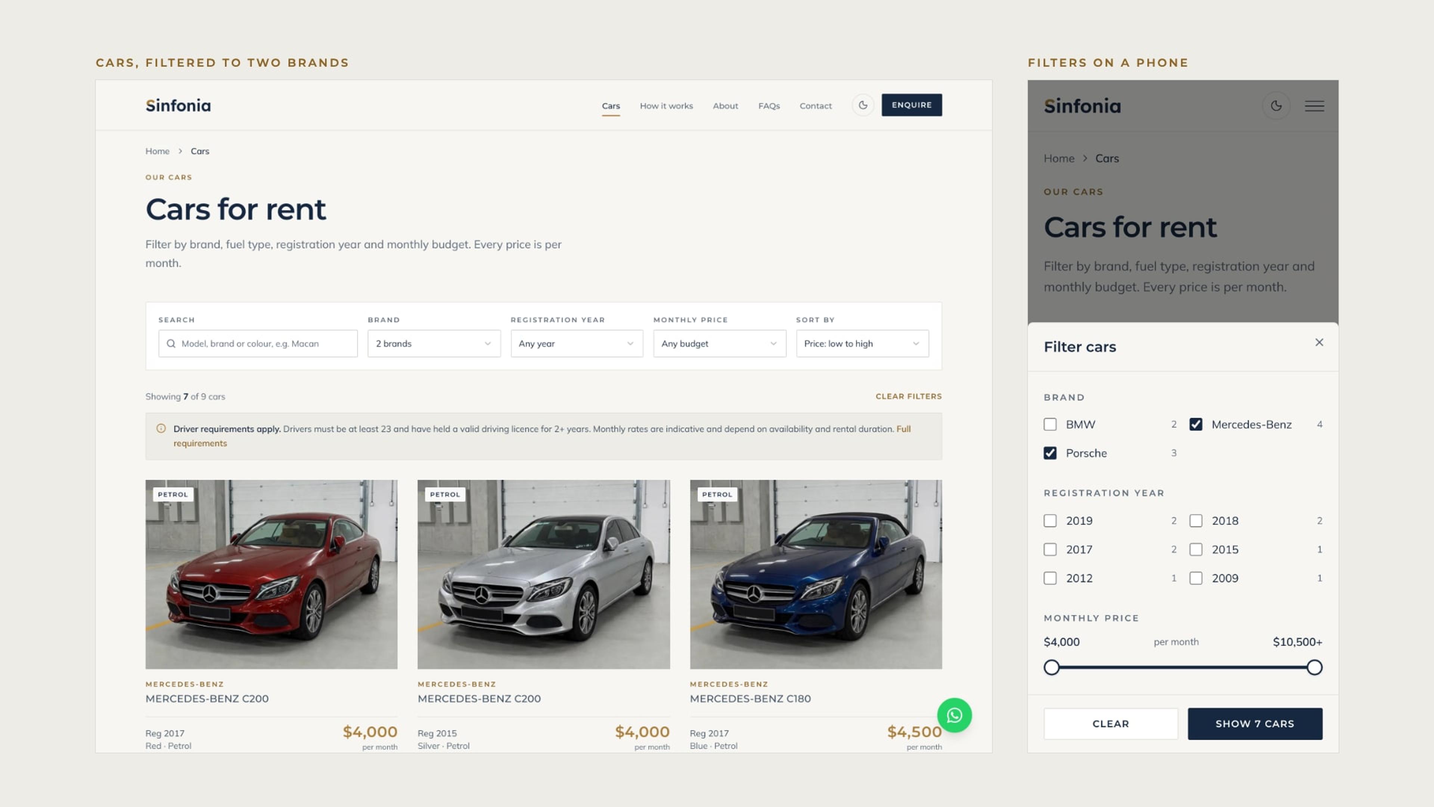This screenshot has height=807, width=1434.
Task: Check the 2009 registration year box
Action: (x=1195, y=578)
